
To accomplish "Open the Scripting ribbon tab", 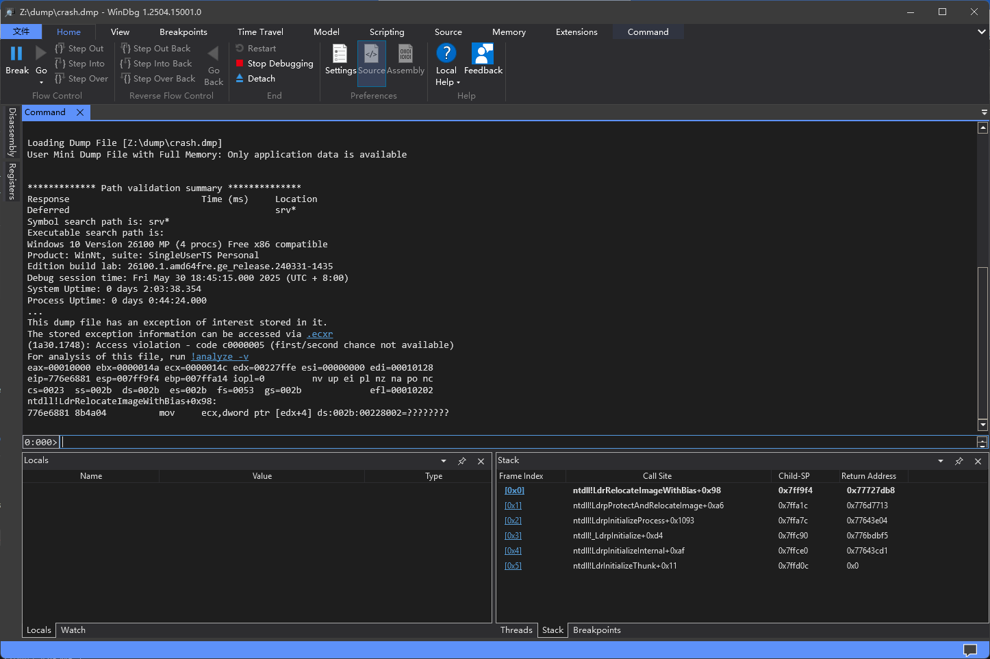I will (x=387, y=32).
